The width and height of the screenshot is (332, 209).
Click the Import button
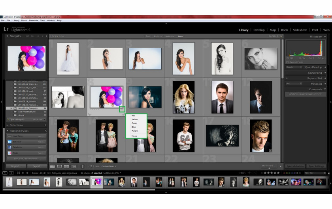pyautogui.click(x=16, y=166)
